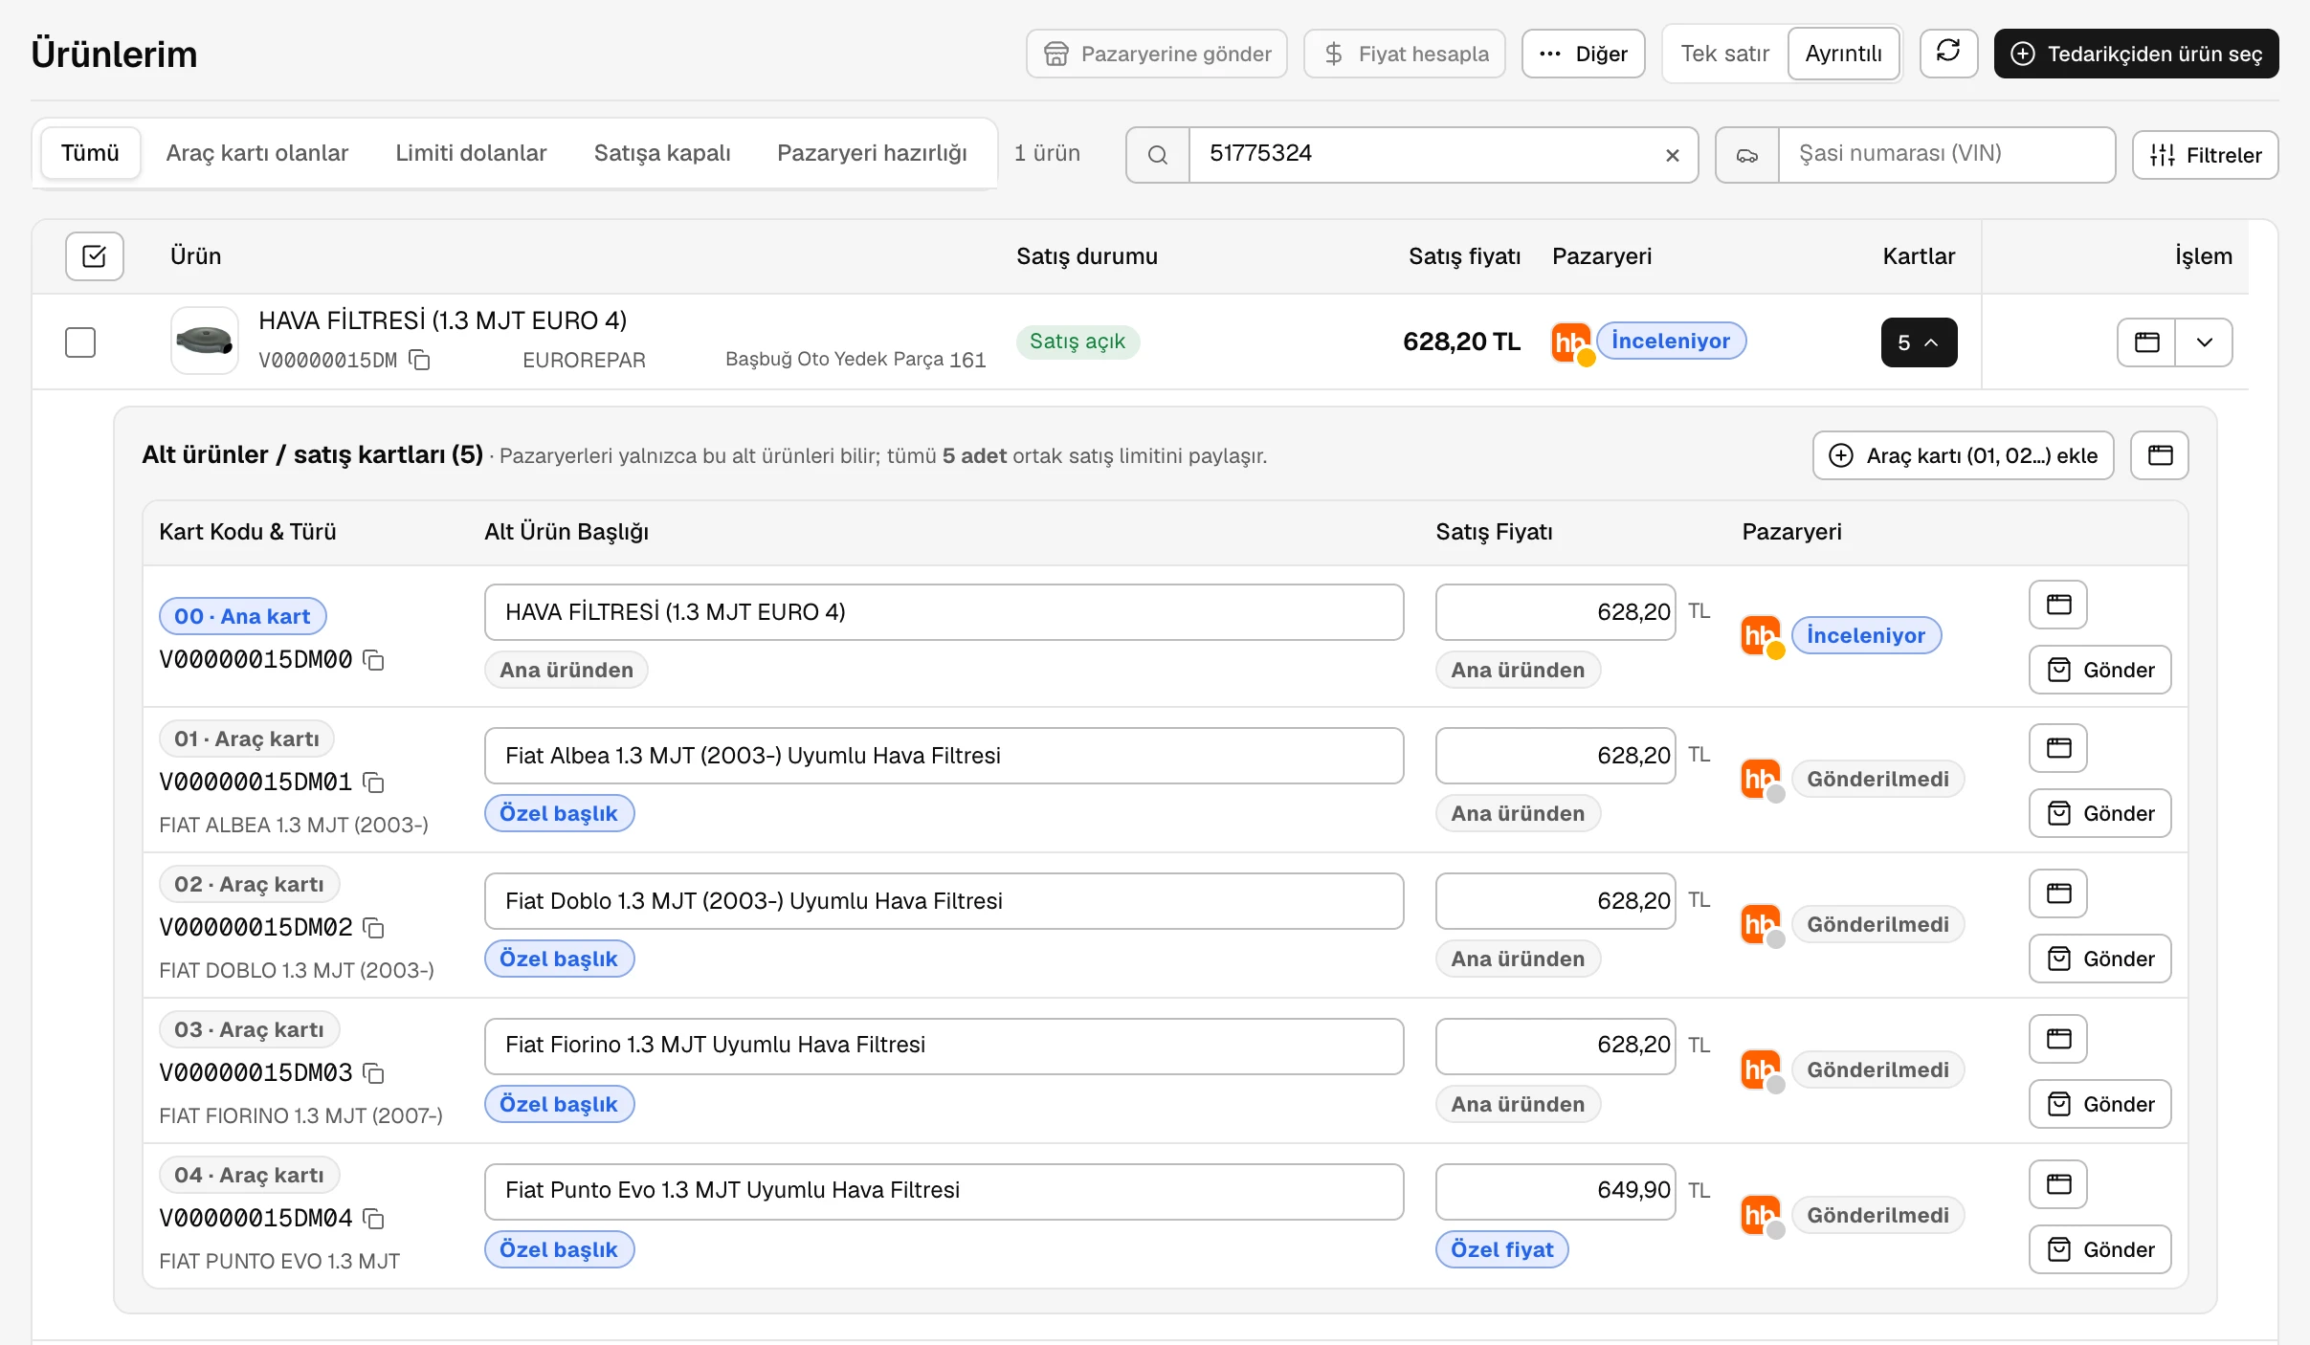Collapse the 5 cards expander
The height and width of the screenshot is (1345, 2310).
click(1919, 342)
